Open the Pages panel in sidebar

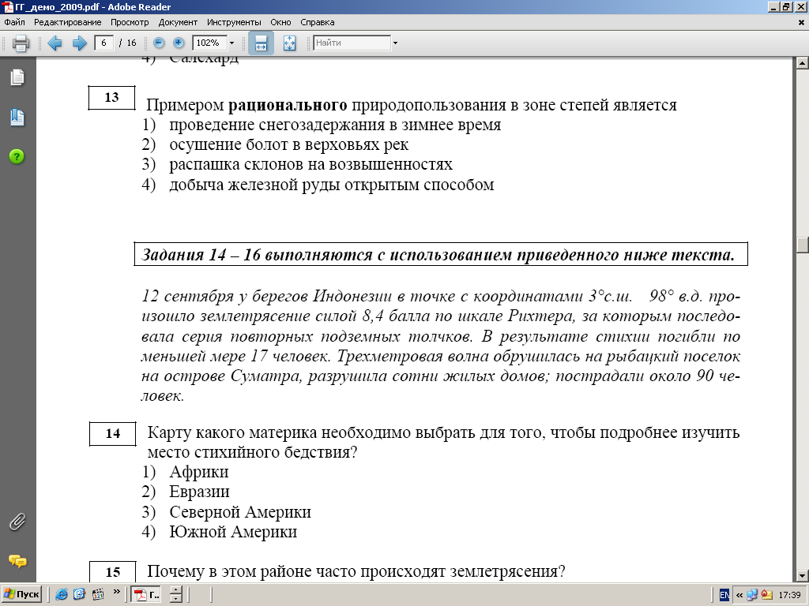click(17, 77)
